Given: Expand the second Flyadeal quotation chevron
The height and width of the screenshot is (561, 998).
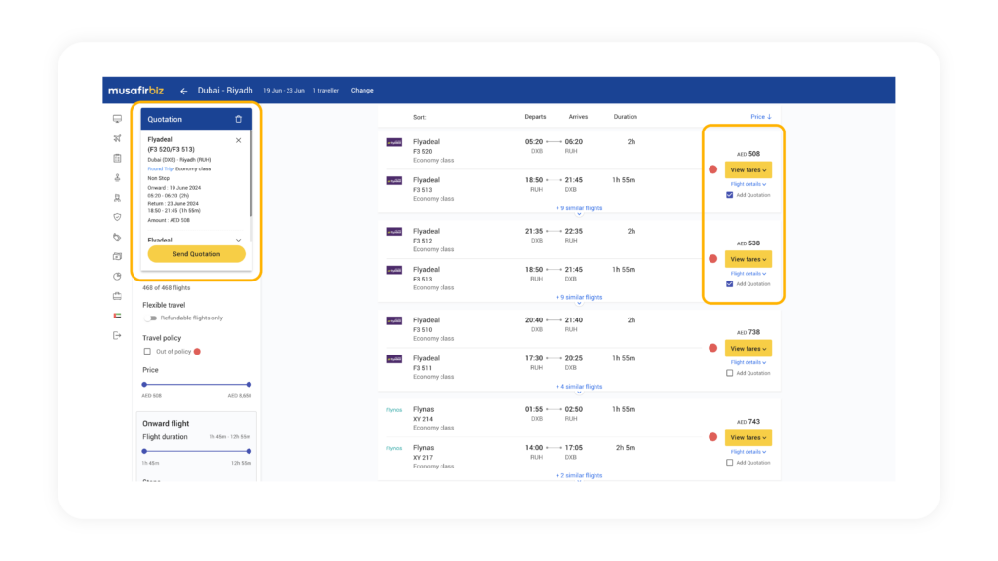Looking at the screenshot, I should point(238,240).
